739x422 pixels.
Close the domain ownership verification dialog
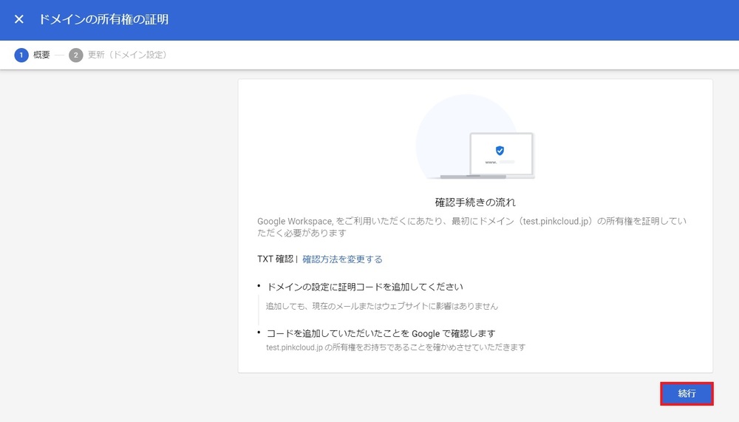click(19, 19)
